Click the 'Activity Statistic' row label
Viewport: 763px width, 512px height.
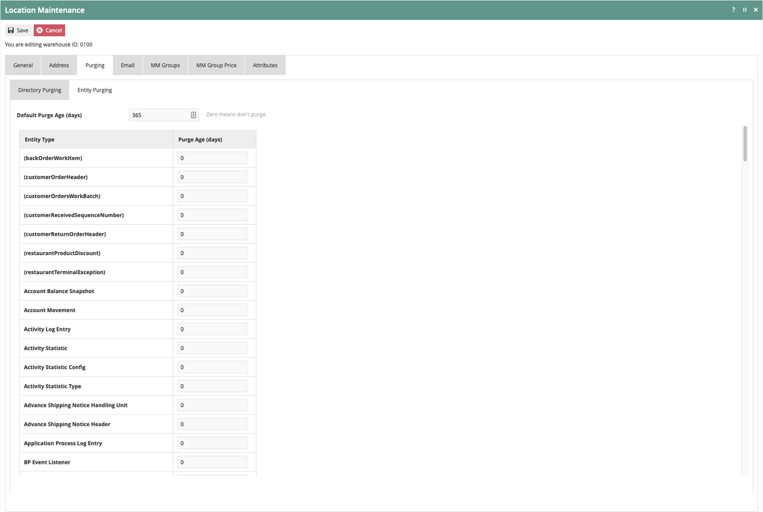[45, 348]
